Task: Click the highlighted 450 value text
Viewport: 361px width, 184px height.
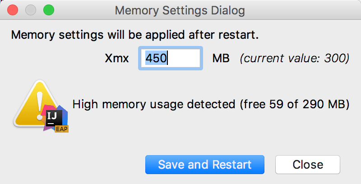Action: point(156,58)
